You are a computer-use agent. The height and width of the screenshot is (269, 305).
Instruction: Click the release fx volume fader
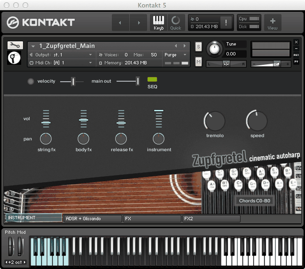[121, 123]
